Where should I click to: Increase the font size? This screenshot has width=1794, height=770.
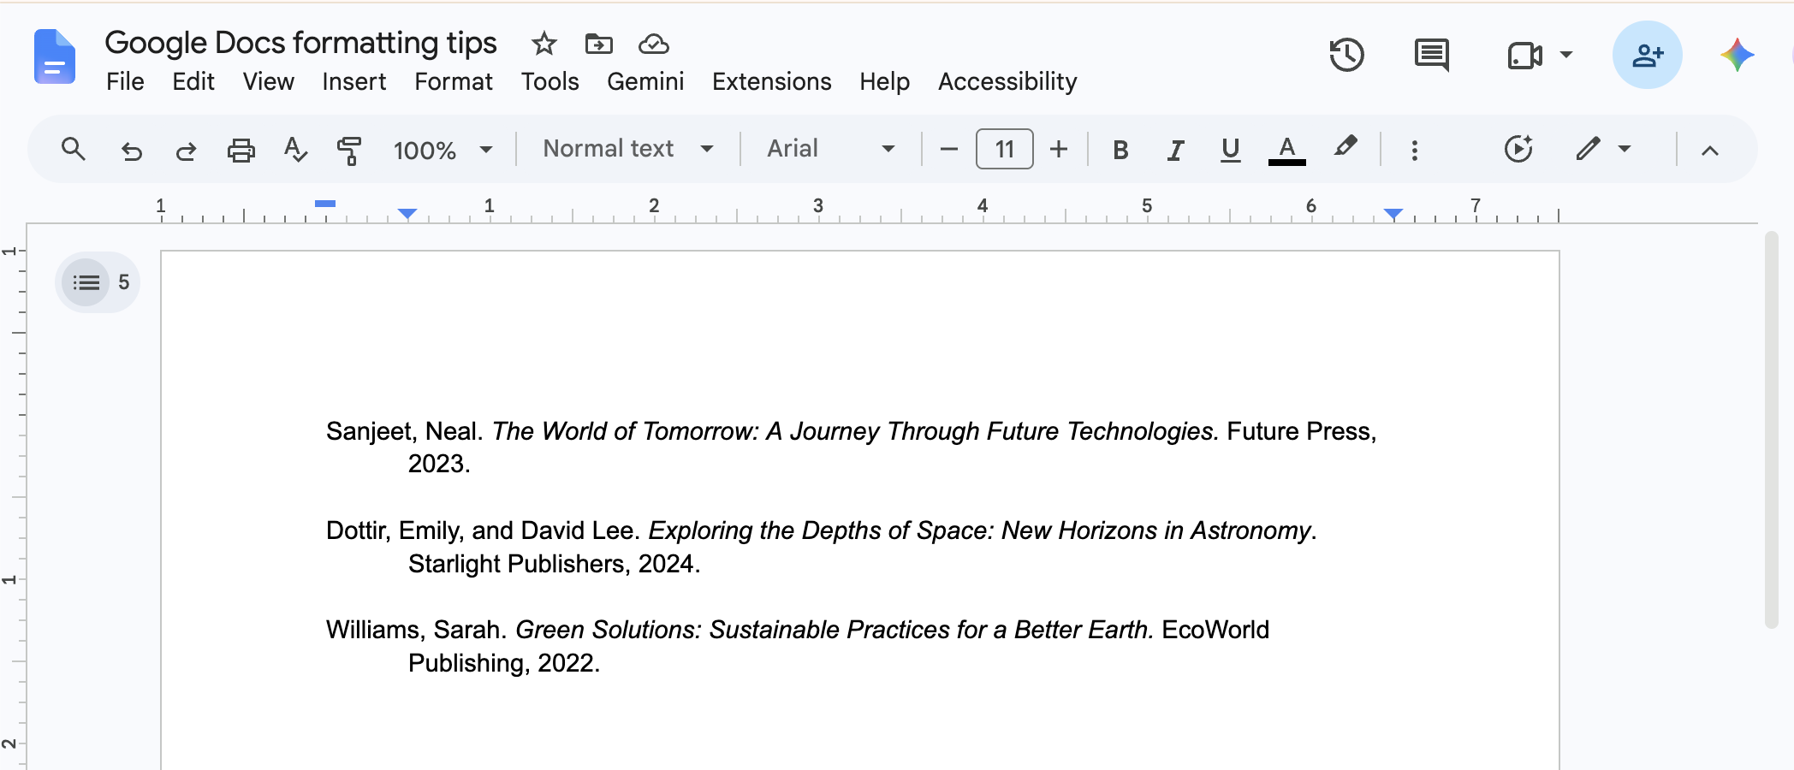tap(1059, 149)
